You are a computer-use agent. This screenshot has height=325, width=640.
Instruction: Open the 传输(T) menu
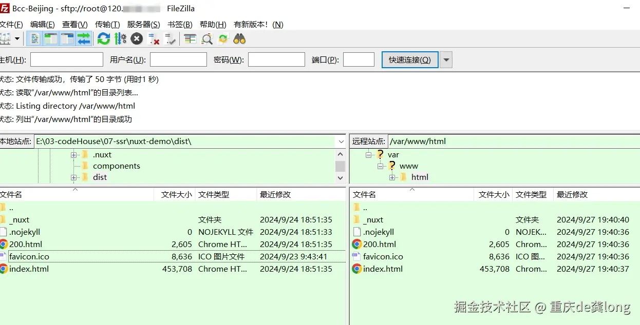tap(107, 24)
